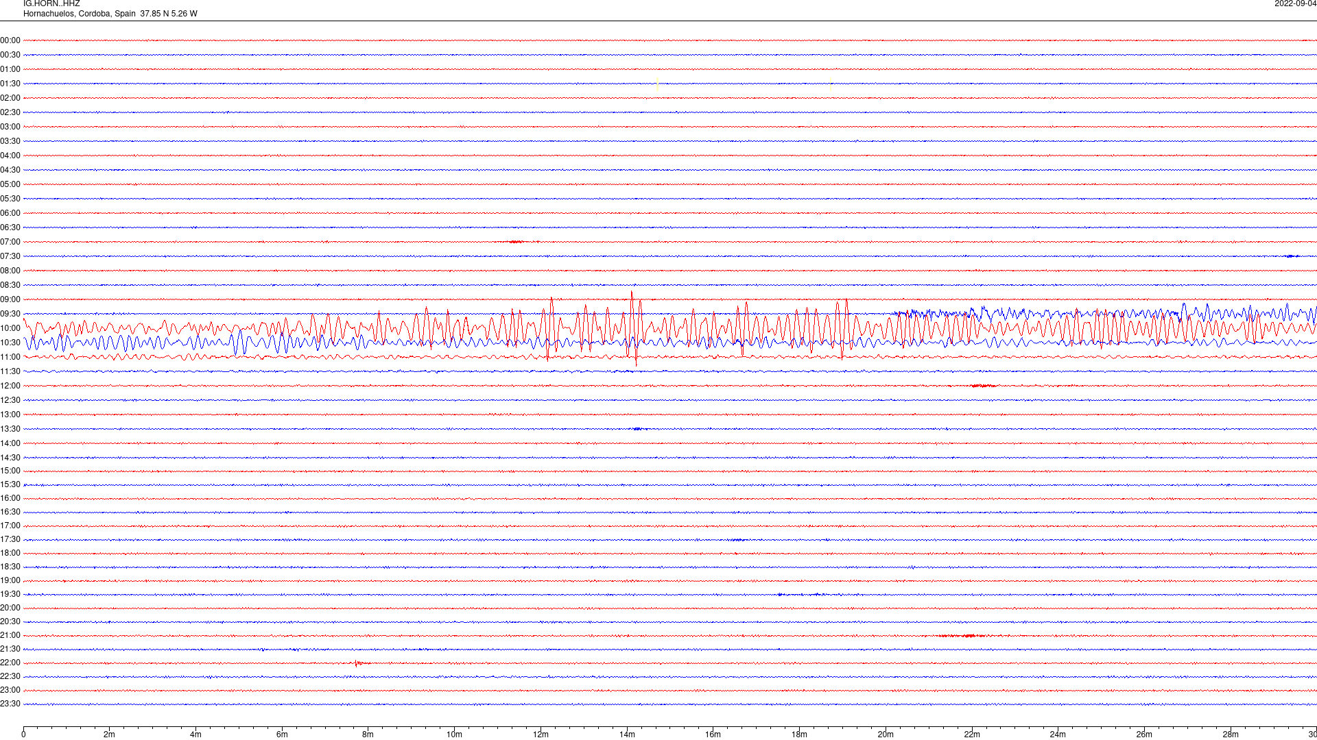Select the 09:30 time row label
Image resolution: width=1317 pixels, height=740 pixels.
pyautogui.click(x=10, y=314)
